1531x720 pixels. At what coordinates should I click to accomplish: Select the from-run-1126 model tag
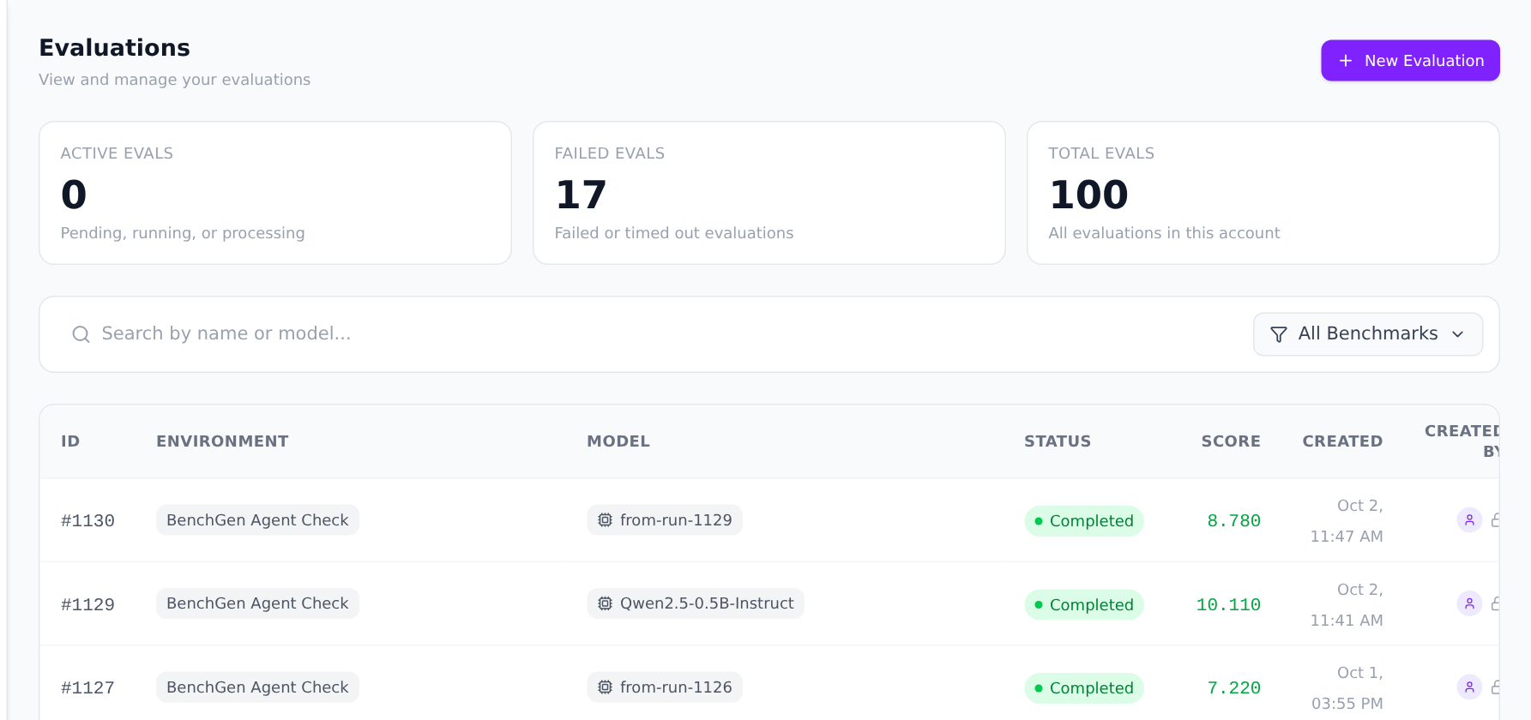[x=665, y=687]
